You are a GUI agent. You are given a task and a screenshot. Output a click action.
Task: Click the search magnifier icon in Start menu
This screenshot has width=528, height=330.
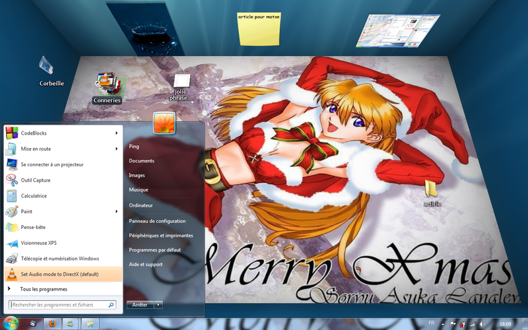(111, 305)
